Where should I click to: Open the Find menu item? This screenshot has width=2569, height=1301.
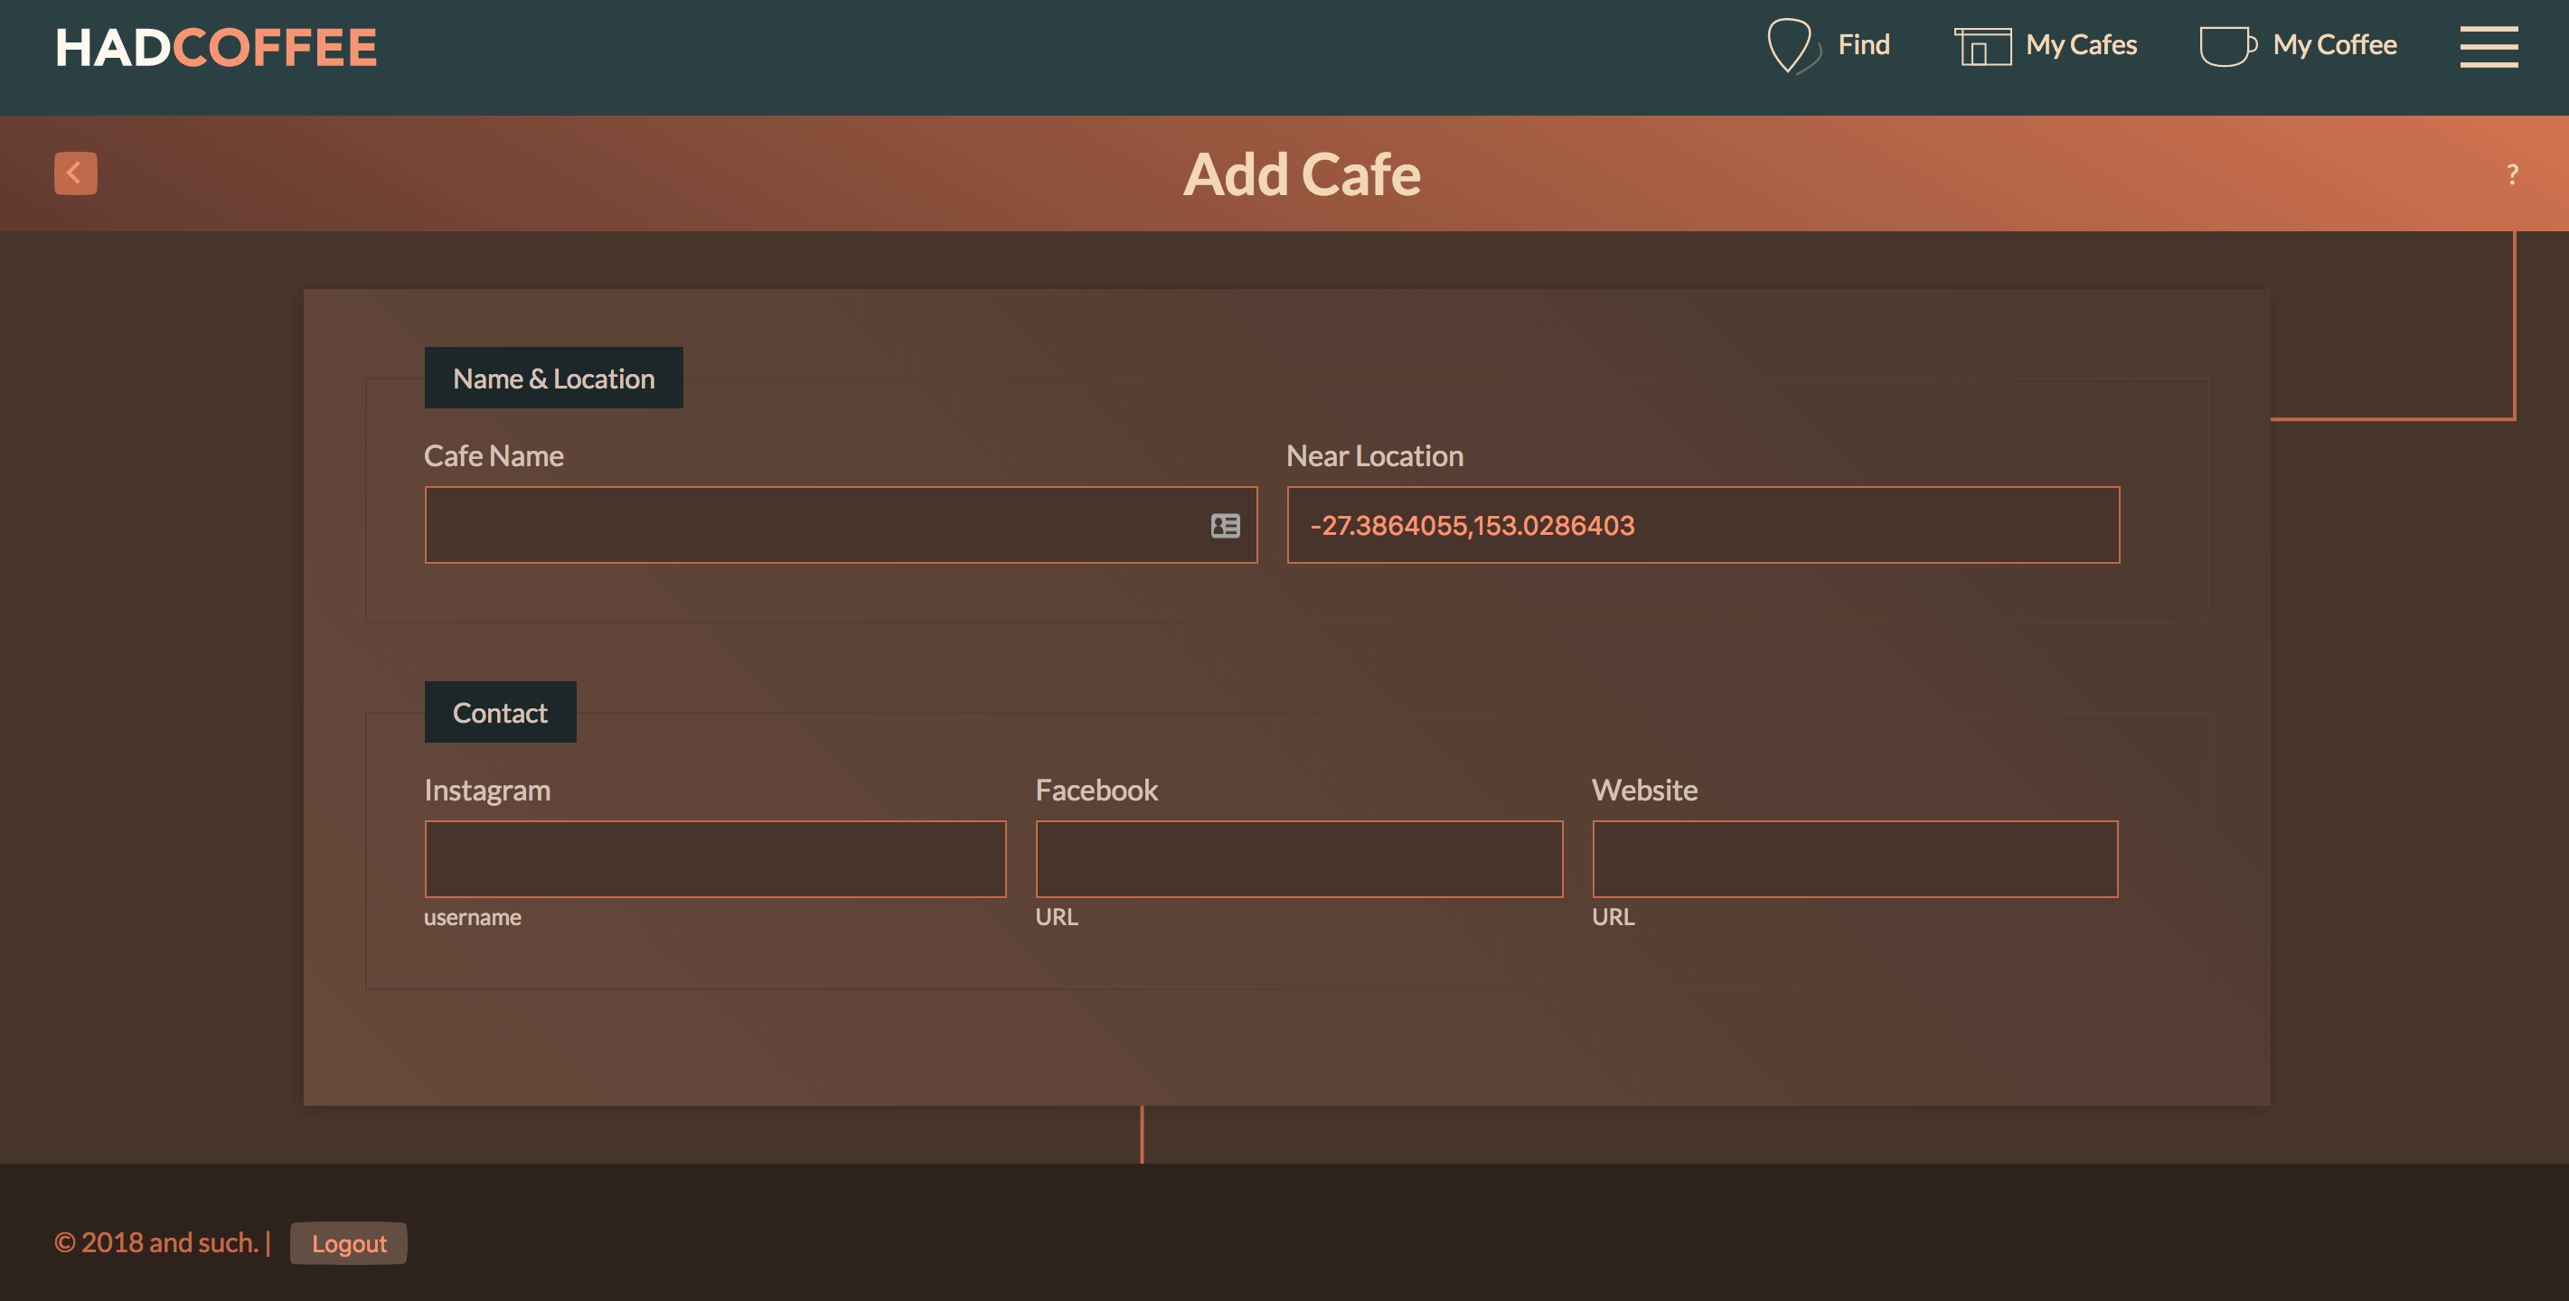(x=1863, y=45)
